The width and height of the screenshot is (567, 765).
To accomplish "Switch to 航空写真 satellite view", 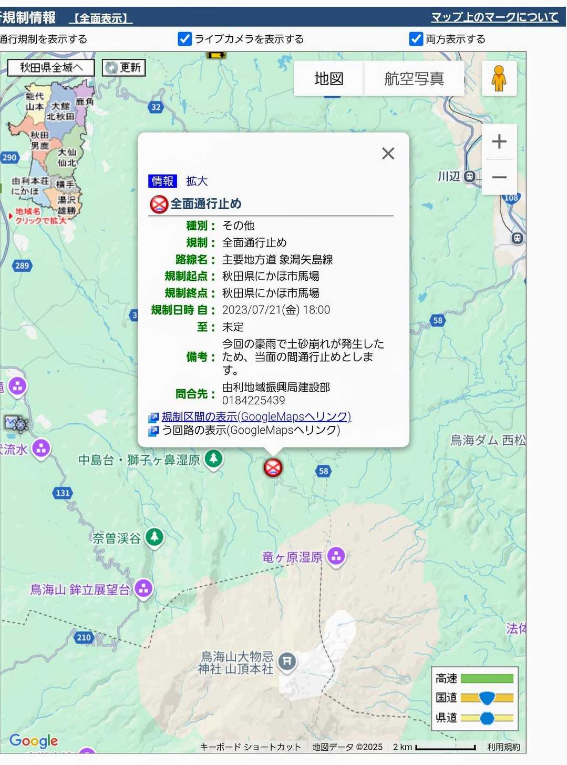I will point(414,79).
